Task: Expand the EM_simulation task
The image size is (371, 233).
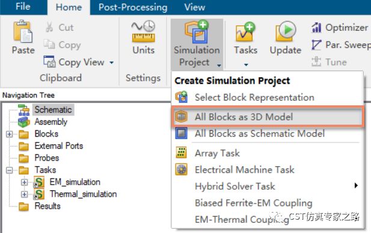Action: pos(25,182)
